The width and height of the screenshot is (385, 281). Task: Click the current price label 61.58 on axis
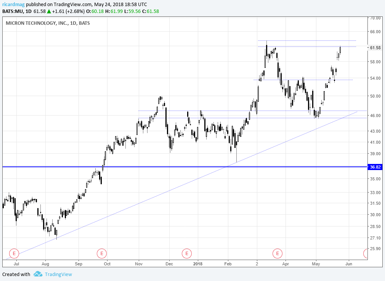375,48
